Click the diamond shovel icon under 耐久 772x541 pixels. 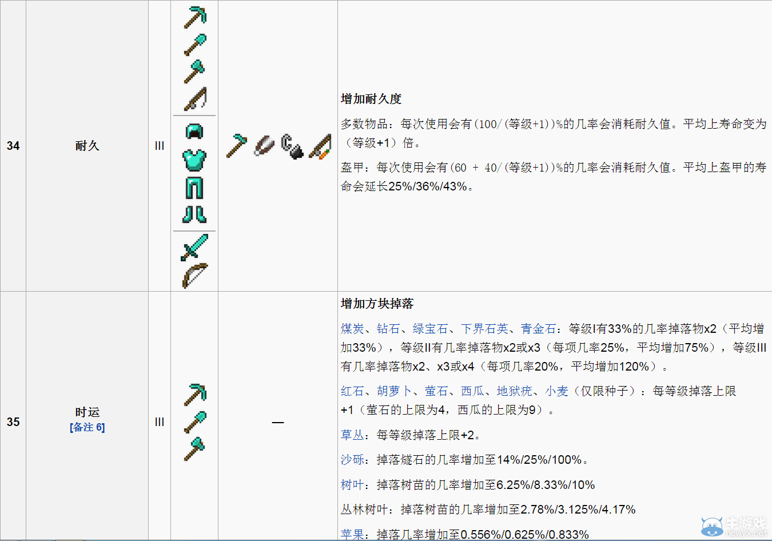point(194,43)
